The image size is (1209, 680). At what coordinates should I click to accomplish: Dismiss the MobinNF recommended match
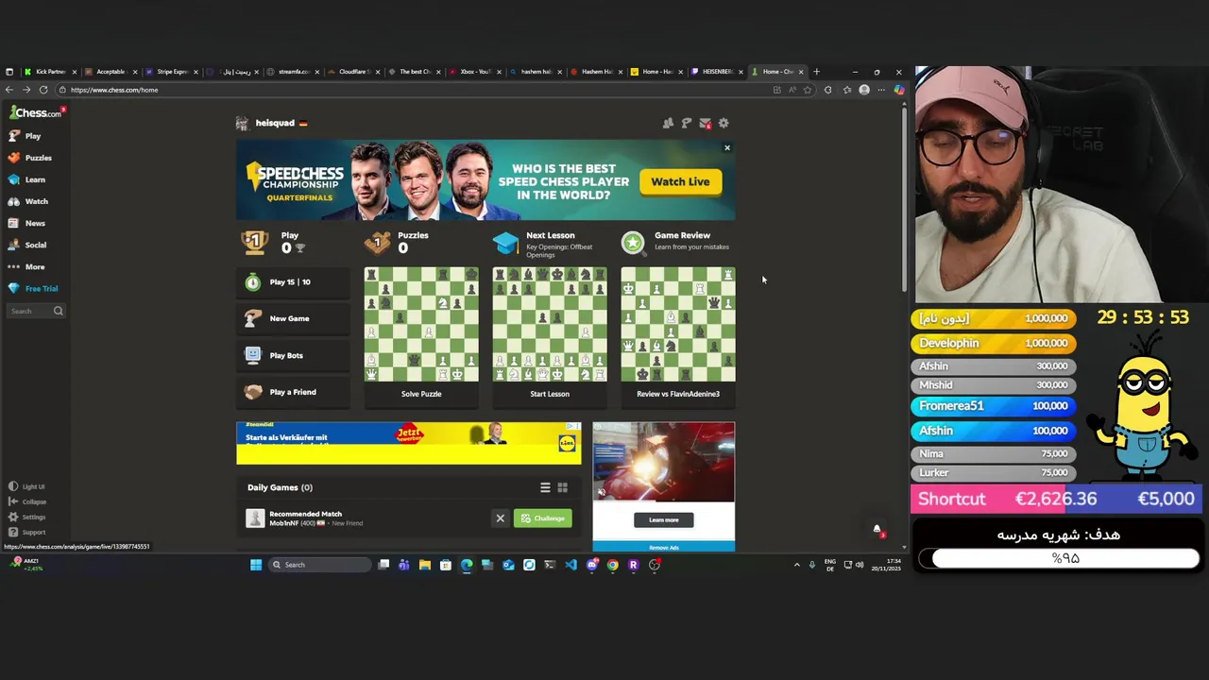tap(501, 518)
